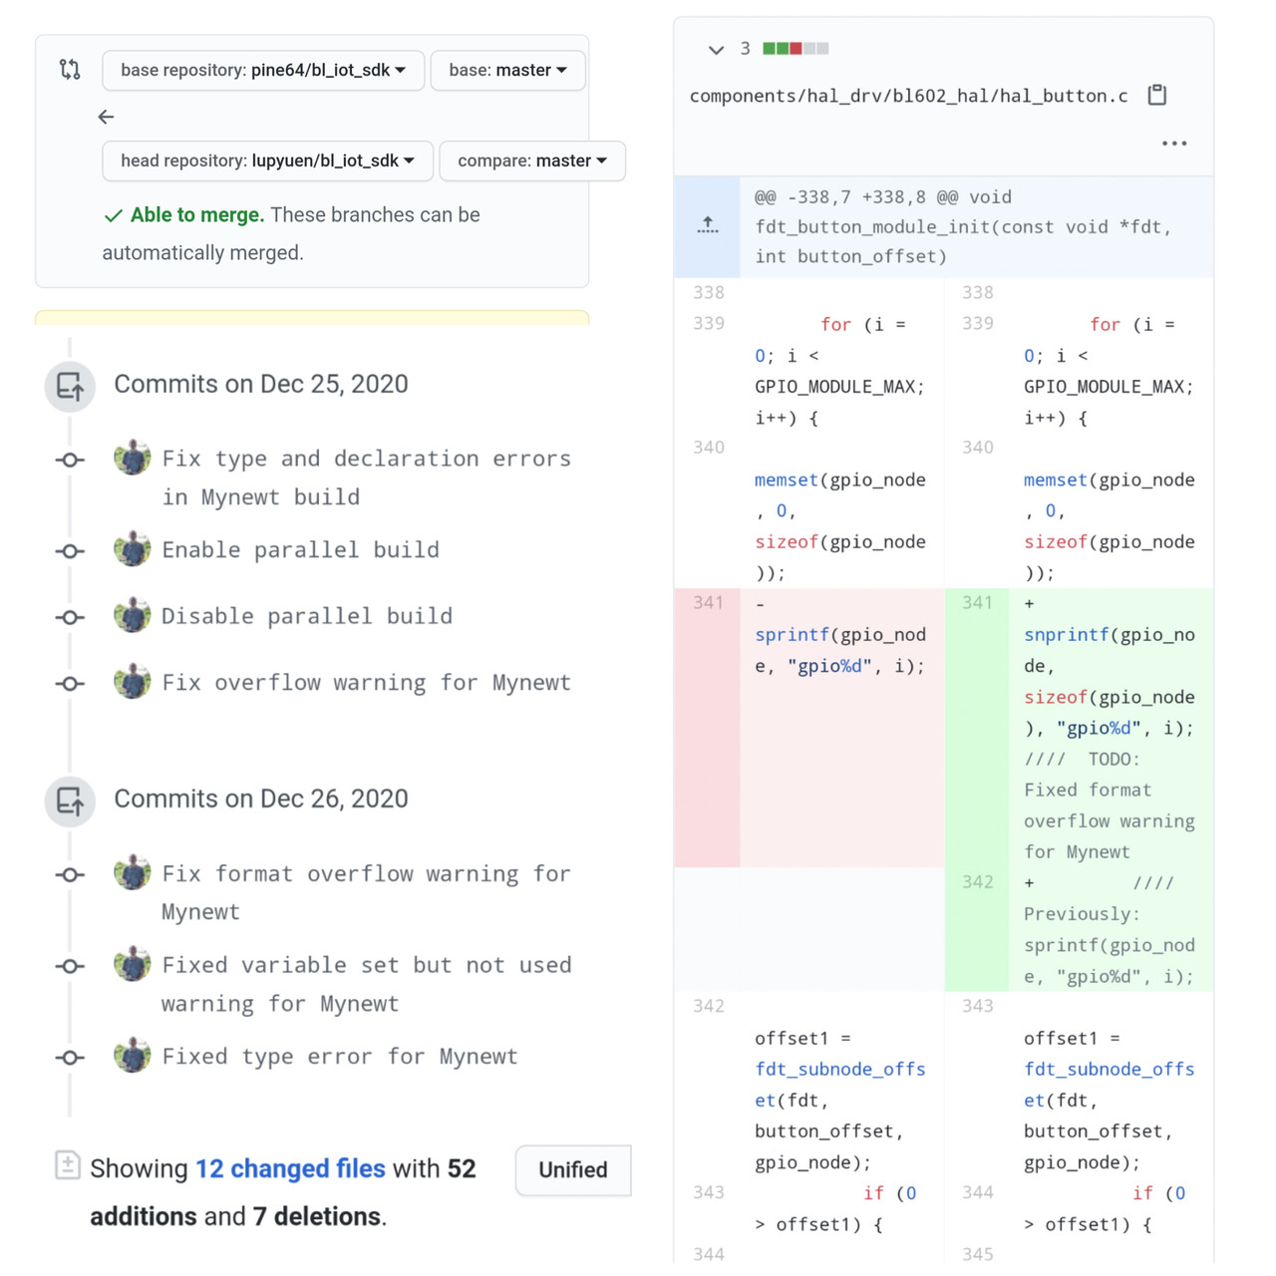Open the base: master branch dropdown
1276x1276 pixels.
[x=507, y=70]
